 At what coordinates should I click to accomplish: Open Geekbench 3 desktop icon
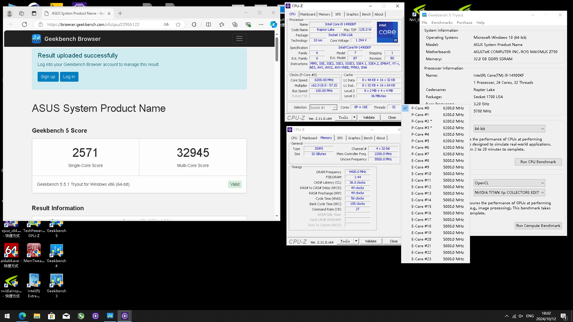[x=56, y=286]
